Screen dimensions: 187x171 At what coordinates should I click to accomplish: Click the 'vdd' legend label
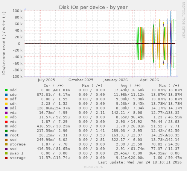(13, 126)
